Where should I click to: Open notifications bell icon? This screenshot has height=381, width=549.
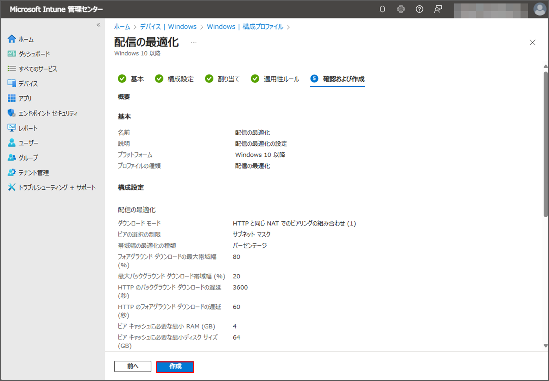tap(382, 9)
